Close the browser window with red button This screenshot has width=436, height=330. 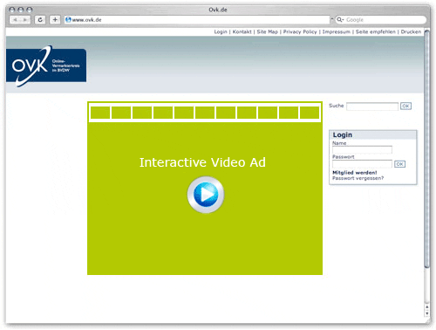[12, 10]
